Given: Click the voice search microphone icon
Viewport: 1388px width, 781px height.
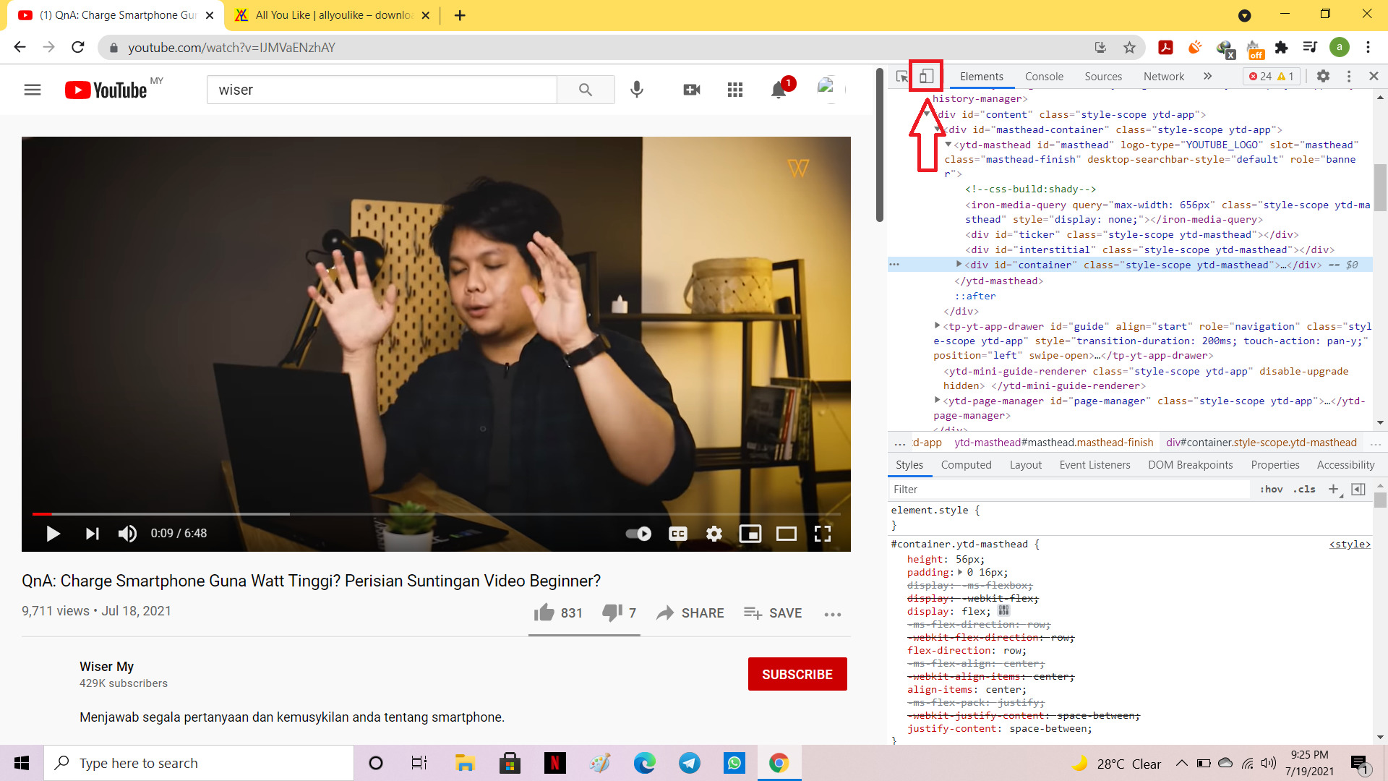Looking at the screenshot, I should point(637,90).
